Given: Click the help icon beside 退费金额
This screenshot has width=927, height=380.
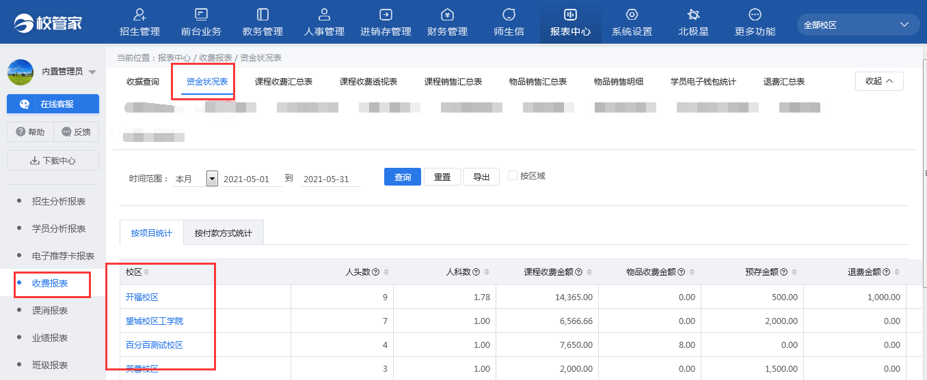Looking at the screenshot, I should [x=886, y=272].
